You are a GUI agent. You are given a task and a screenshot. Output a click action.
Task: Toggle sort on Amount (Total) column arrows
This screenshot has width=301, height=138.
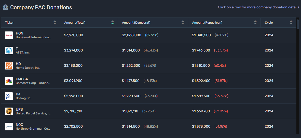tap(113, 23)
